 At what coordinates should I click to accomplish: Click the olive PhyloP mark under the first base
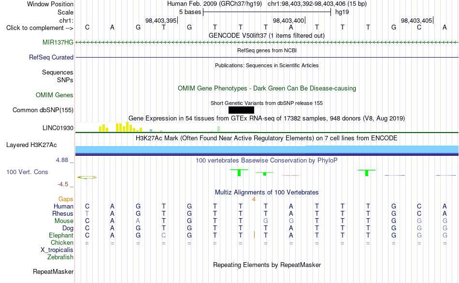(x=87, y=177)
